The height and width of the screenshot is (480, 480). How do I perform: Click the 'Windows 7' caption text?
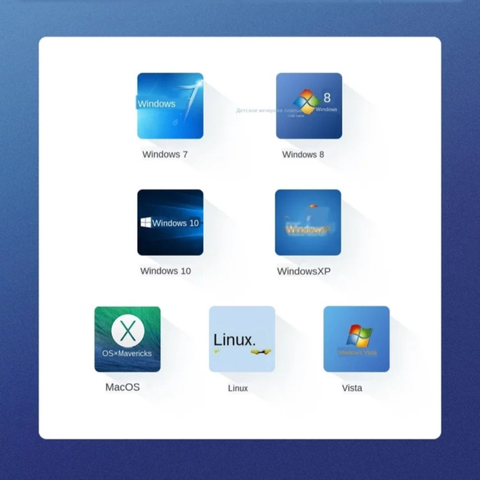pyautogui.click(x=165, y=154)
